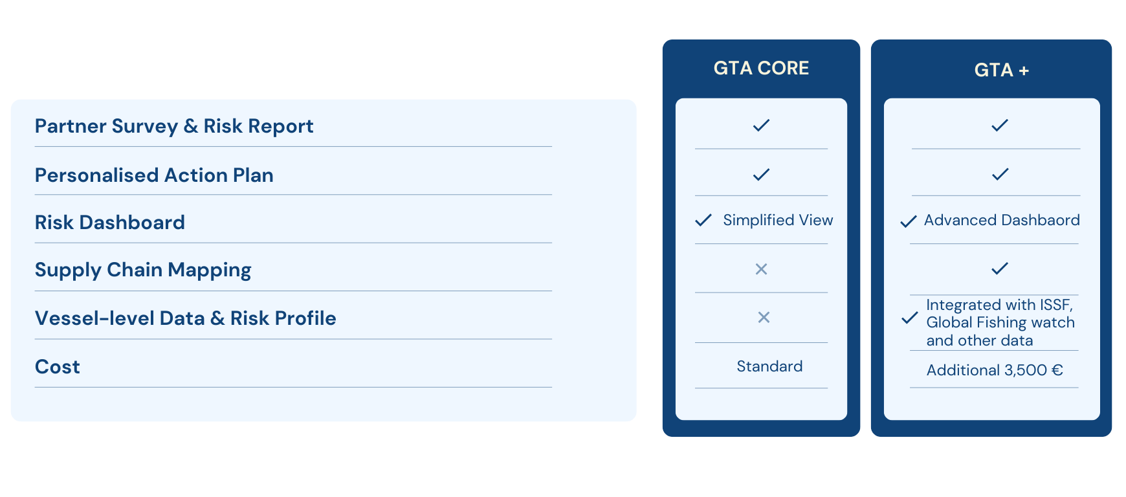The height and width of the screenshot is (497, 1126).
Task: Click the Standard cost under GTA CORE
Action: [769, 366]
